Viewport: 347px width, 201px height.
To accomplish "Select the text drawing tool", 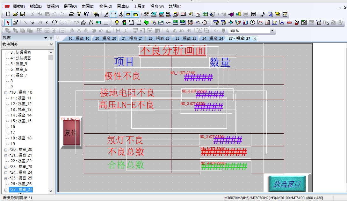I will pos(91,22).
